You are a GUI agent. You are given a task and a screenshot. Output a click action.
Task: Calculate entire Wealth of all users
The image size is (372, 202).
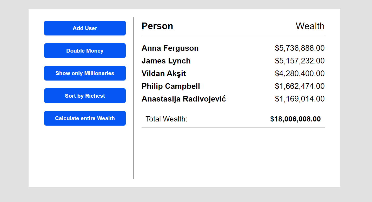click(85, 118)
